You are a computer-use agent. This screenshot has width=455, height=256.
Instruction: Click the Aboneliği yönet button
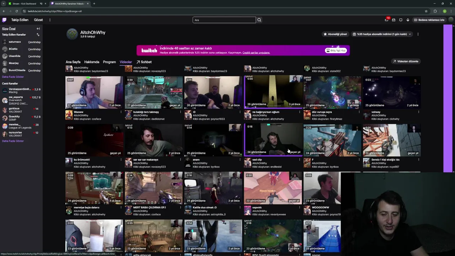(335, 34)
